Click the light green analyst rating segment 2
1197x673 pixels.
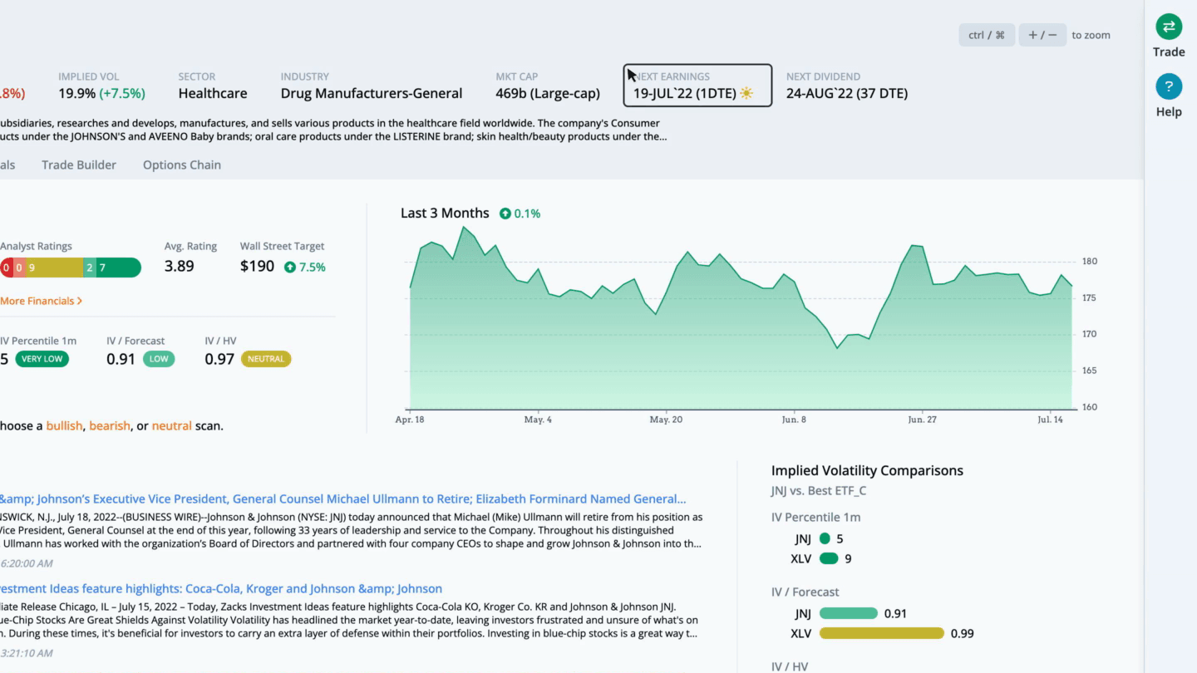pos(89,268)
